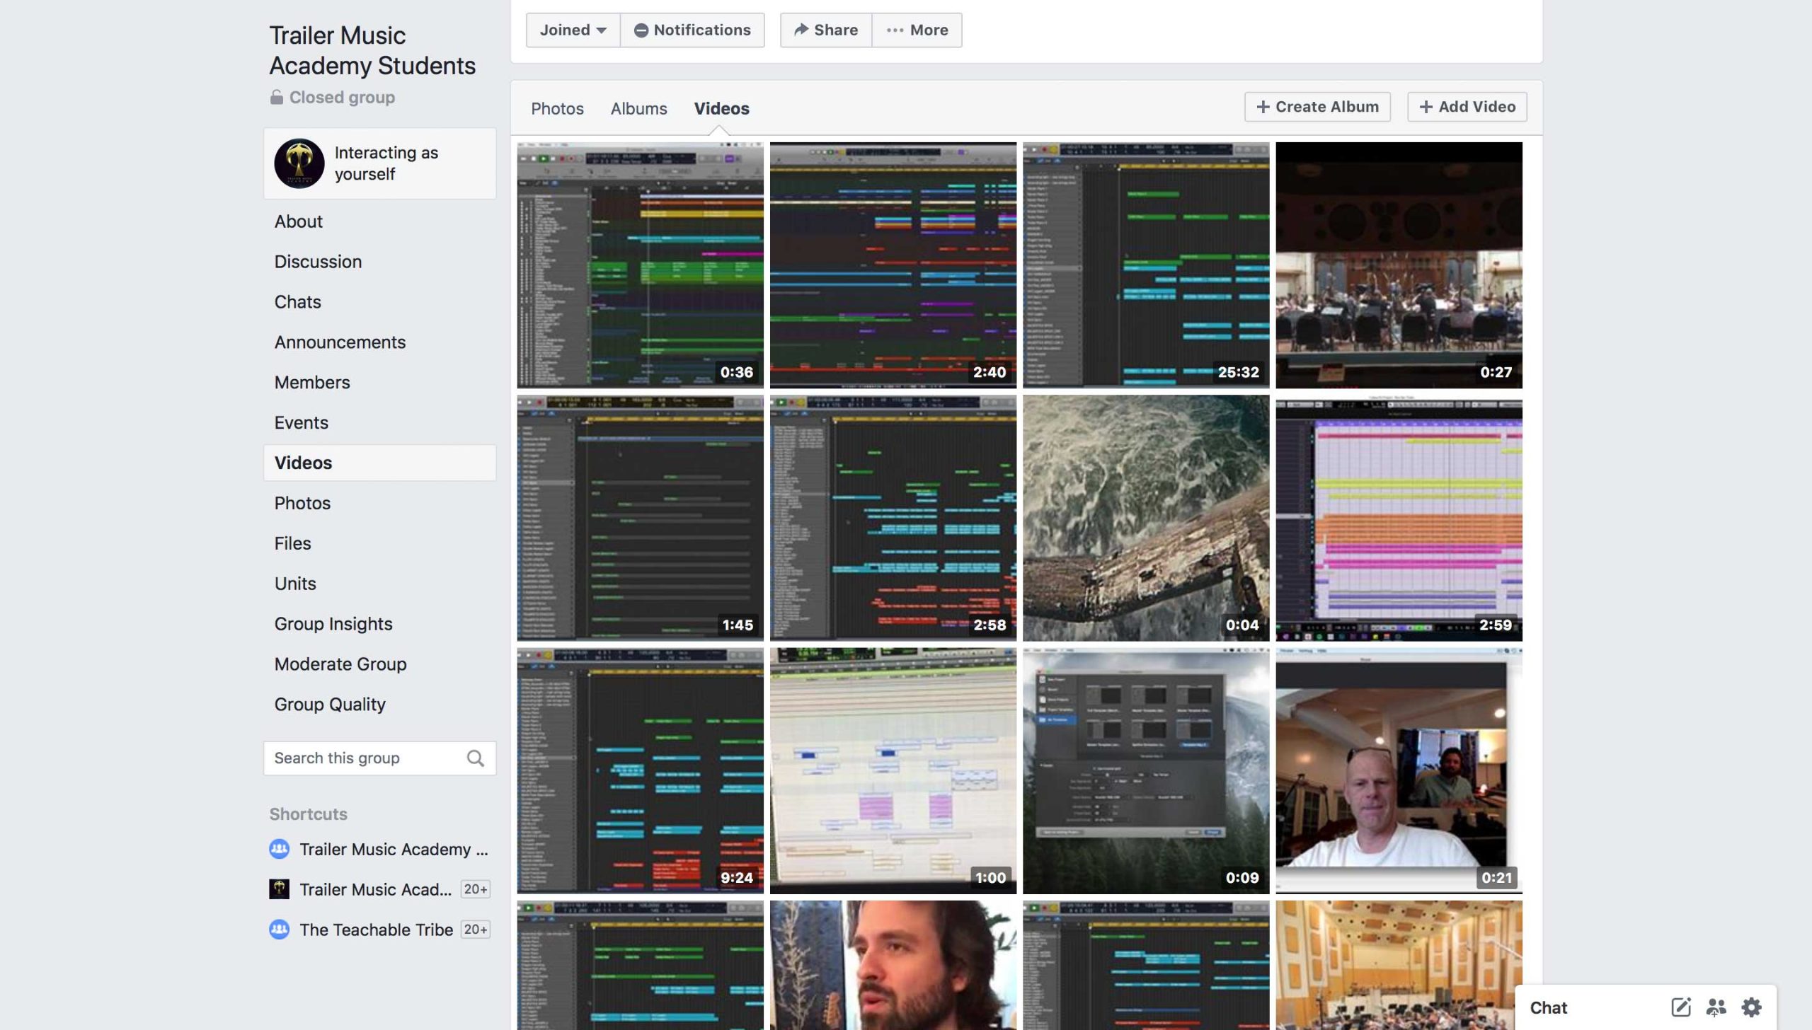Click the new message compose icon in Chat
1812x1030 pixels.
tap(1680, 1007)
